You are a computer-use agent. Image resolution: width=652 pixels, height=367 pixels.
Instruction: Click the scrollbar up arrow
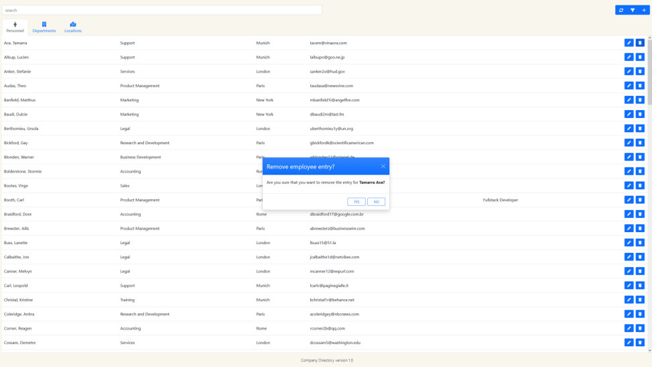[649, 38]
